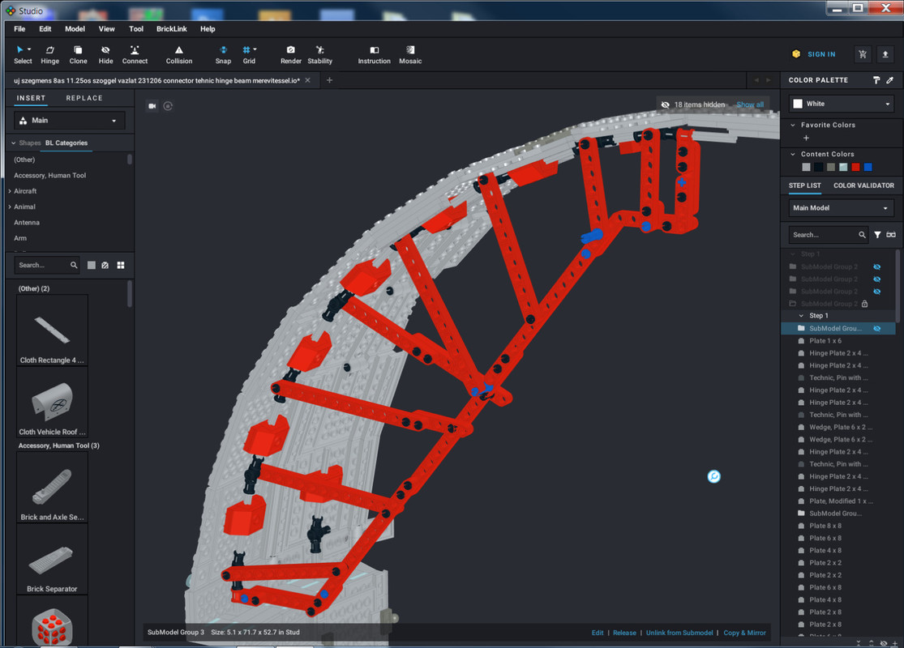Screen dimensions: 904x648
Task: Click the paint roller tool icon
Action: pyautogui.click(x=876, y=80)
